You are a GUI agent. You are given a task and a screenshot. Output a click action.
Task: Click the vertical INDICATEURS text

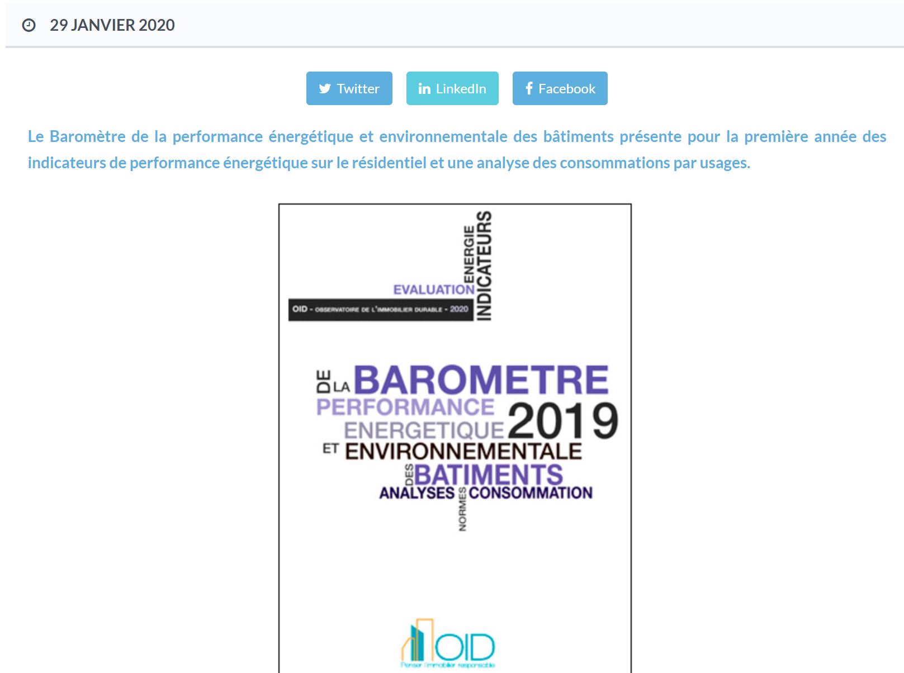pyautogui.click(x=484, y=266)
